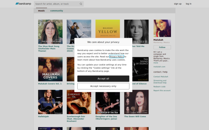Switch to the community tab
This screenshot has height=130, width=209.
click(56, 11)
